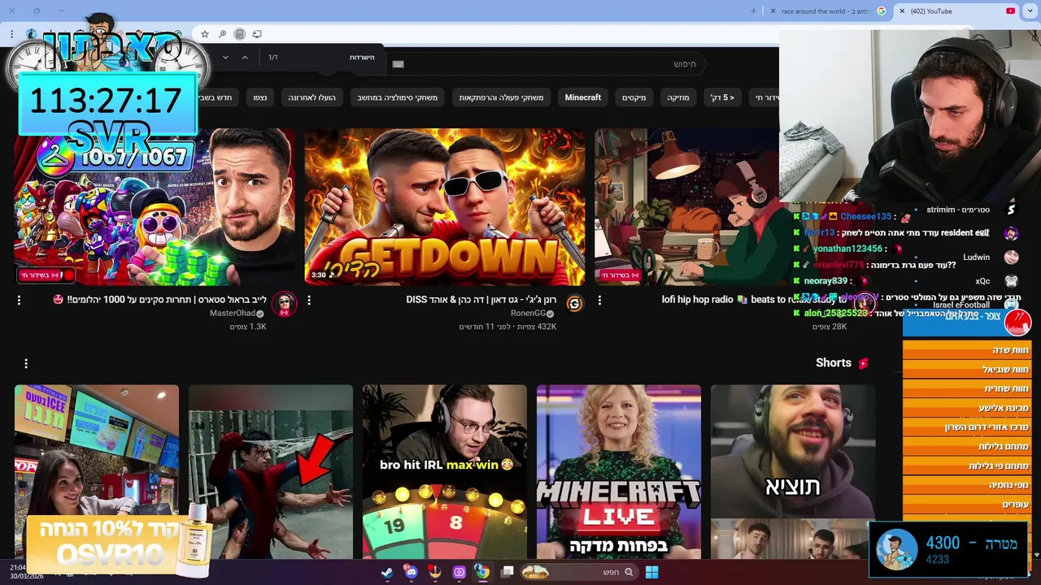The height and width of the screenshot is (585, 1041).
Task: Jump to previous find-in-page match
Action: tap(245, 57)
